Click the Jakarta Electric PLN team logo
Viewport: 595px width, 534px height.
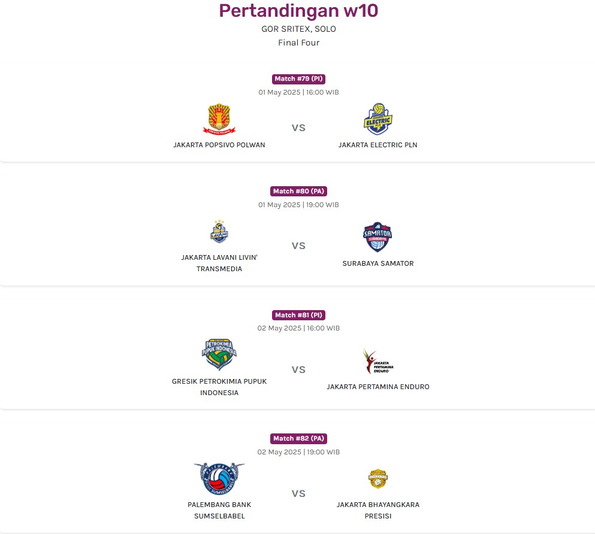point(378,119)
